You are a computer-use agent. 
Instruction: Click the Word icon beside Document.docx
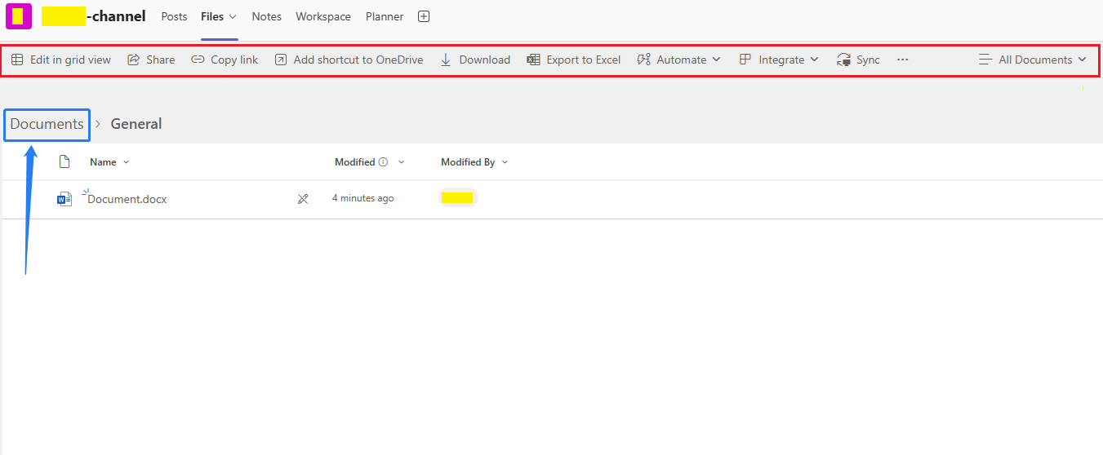point(64,199)
